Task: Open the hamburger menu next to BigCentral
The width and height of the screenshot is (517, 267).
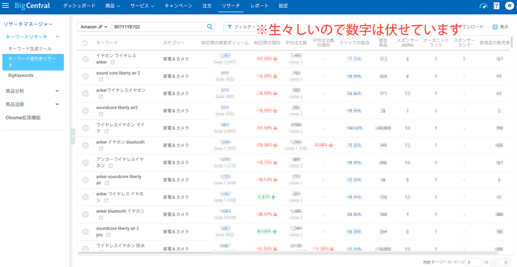Action: (x=6, y=6)
